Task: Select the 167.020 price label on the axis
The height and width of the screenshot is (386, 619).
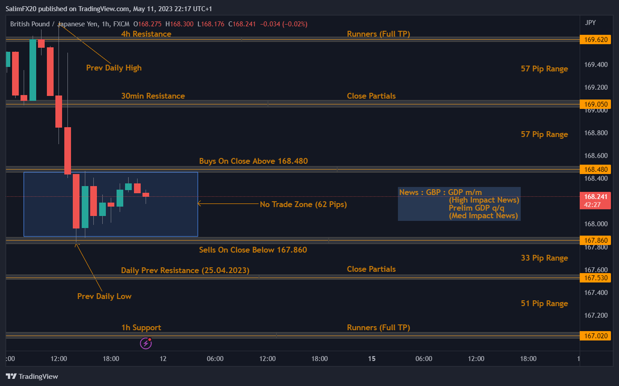Action: coord(594,336)
